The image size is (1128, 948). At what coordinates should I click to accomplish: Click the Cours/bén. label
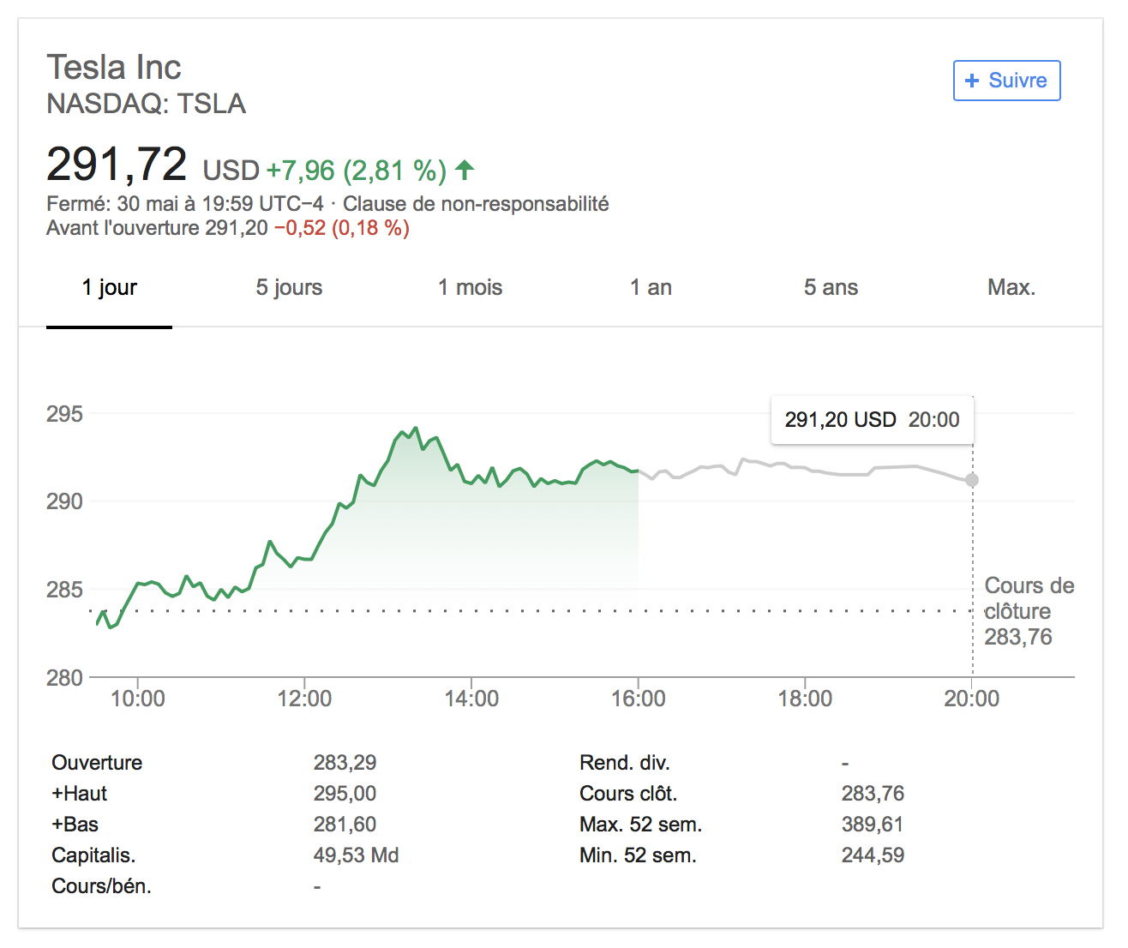101,886
